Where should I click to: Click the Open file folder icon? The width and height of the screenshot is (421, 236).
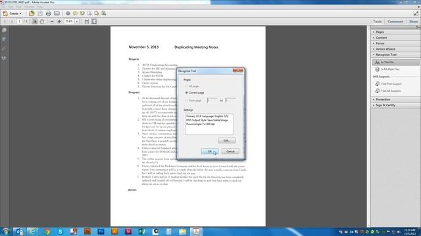pos(32,13)
